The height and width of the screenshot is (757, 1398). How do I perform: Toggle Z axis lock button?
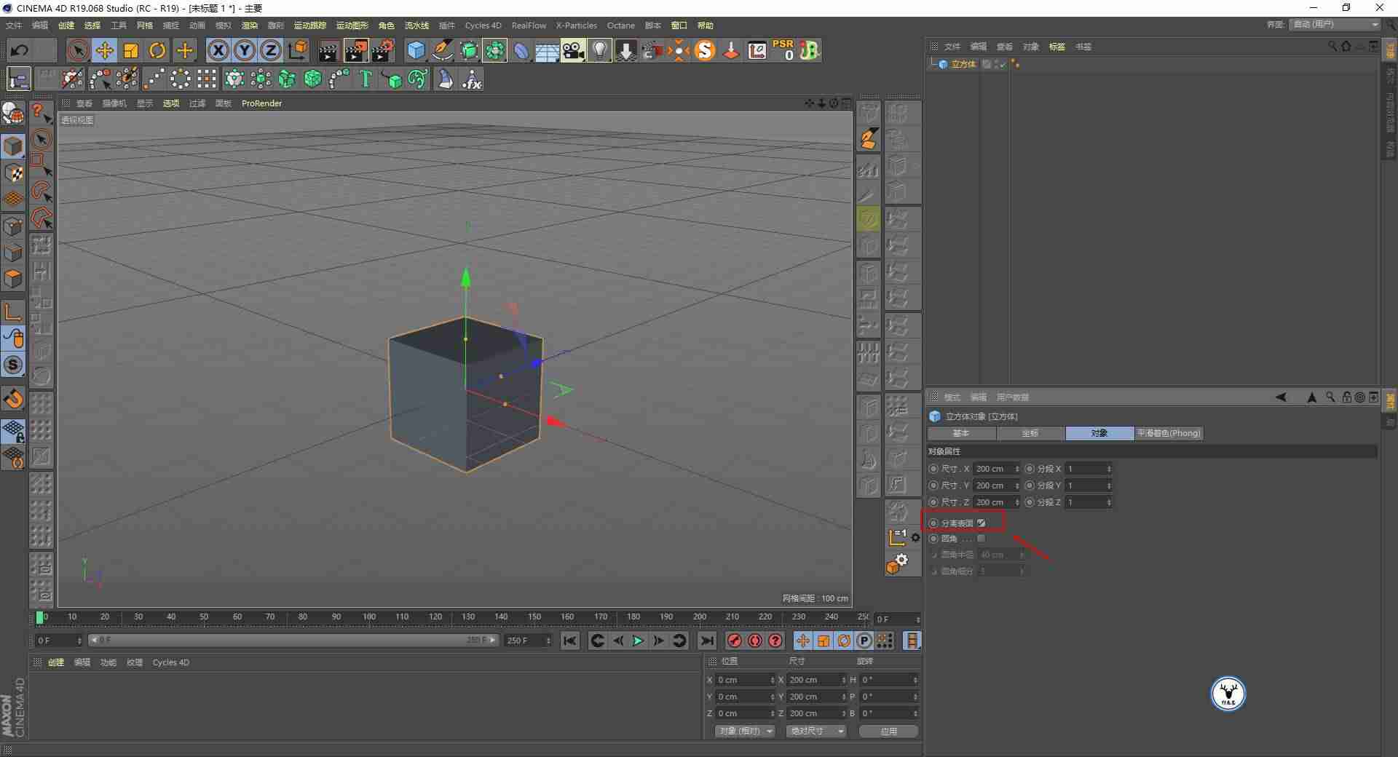click(270, 50)
